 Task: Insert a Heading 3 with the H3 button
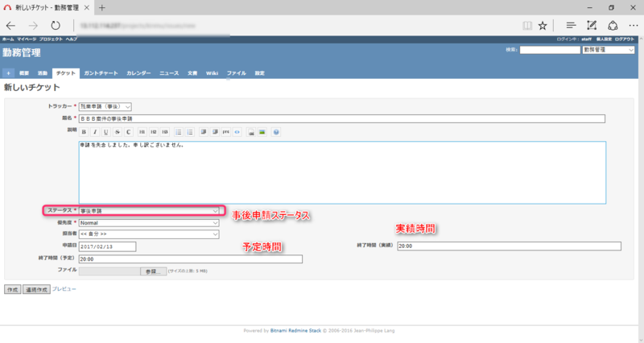[x=165, y=132]
